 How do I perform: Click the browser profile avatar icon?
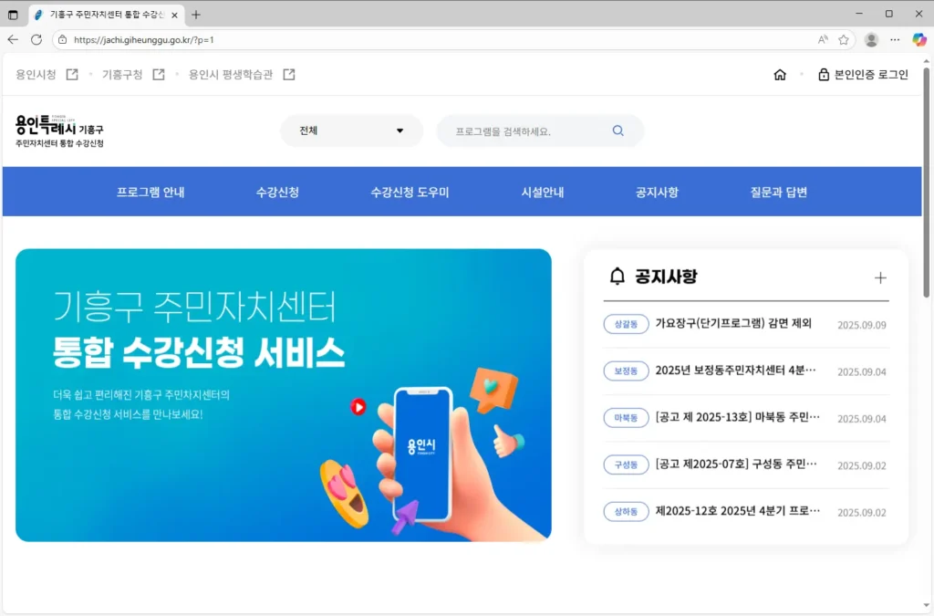(x=870, y=39)
